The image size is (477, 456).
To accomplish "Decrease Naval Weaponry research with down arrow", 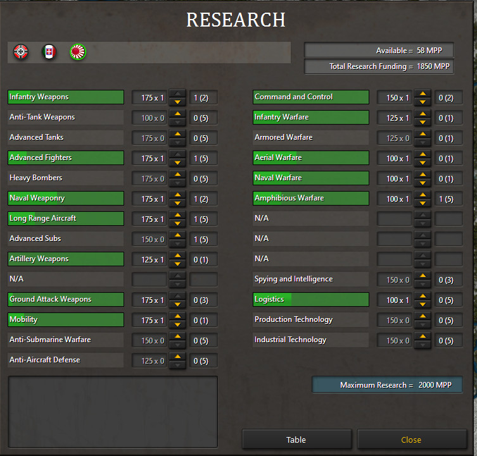I will [177, 203].
